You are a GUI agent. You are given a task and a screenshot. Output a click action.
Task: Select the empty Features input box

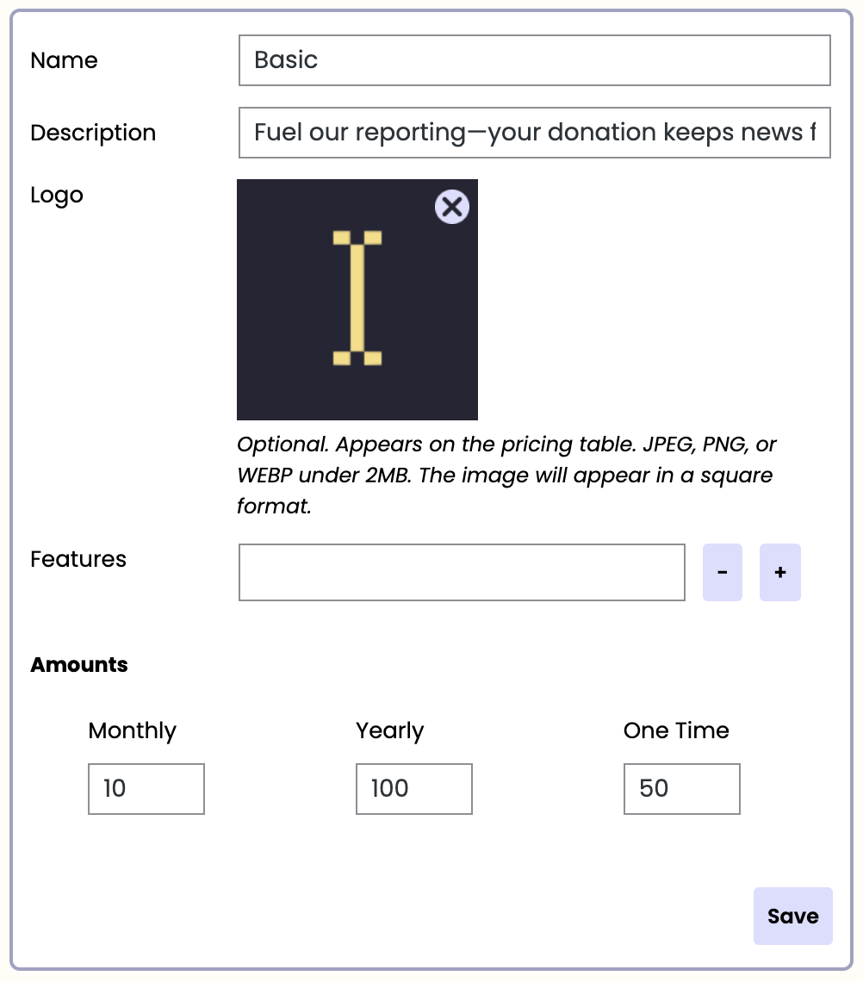click(462, 572)
